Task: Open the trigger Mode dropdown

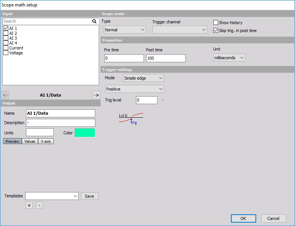Action: [144, 78]
